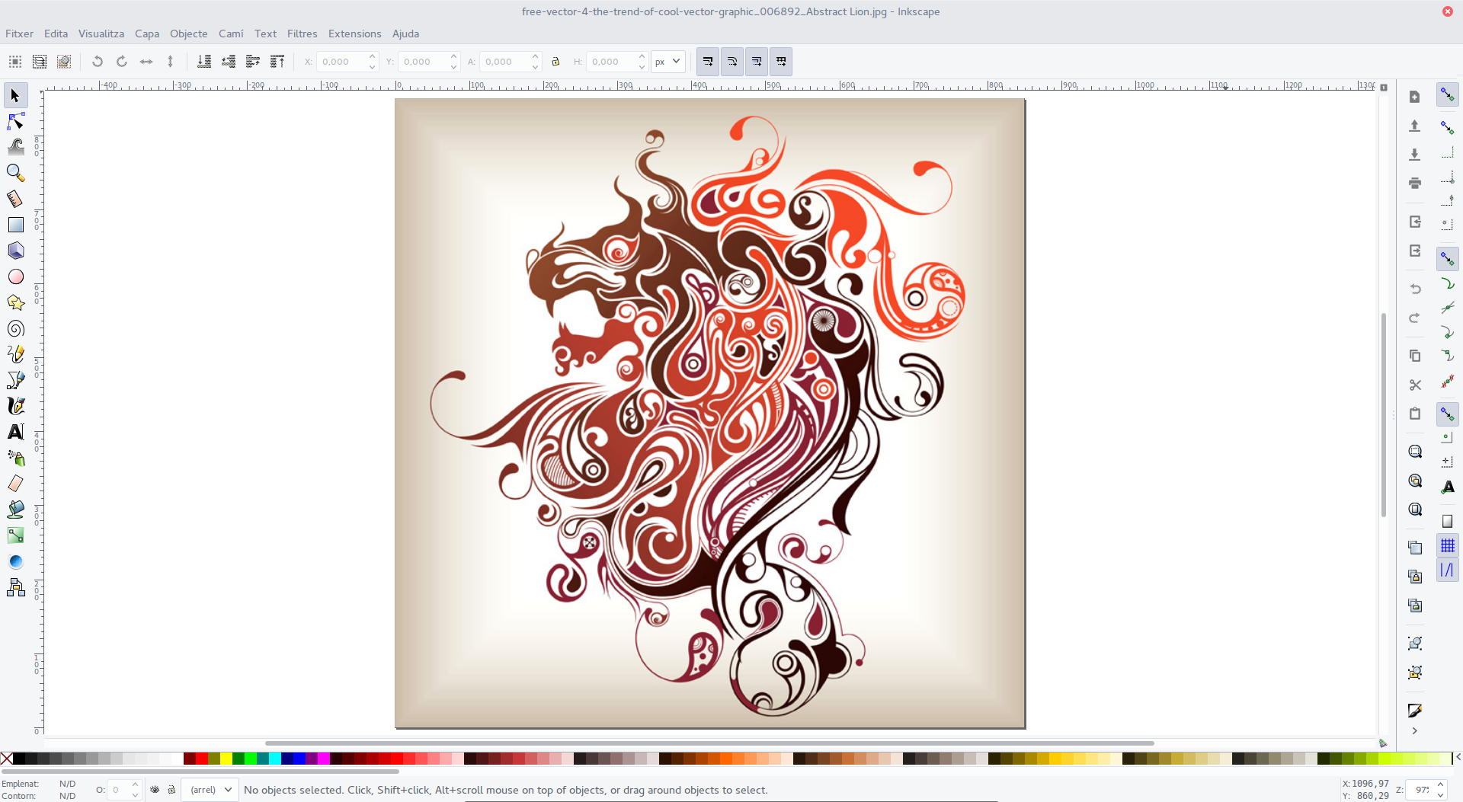The image size is (1463, 802).
Task: Open color palette menu arrow
Action: click(x=1458, y=757)
